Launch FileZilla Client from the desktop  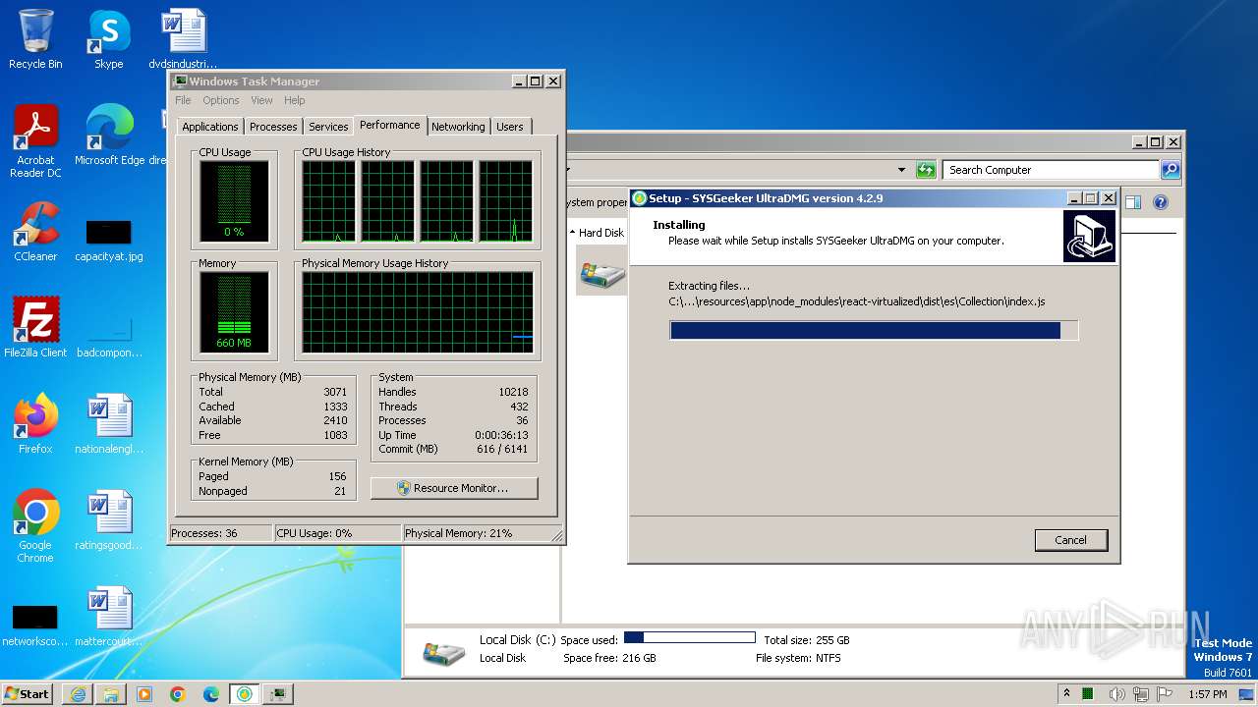point(35,327)
